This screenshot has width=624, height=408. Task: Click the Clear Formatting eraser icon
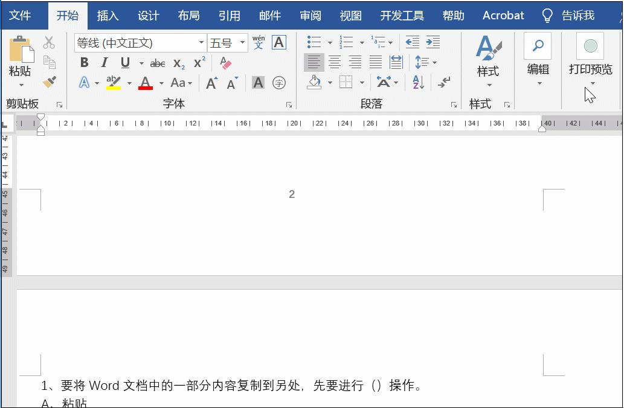pyautogui.click(x=225, y=62)
